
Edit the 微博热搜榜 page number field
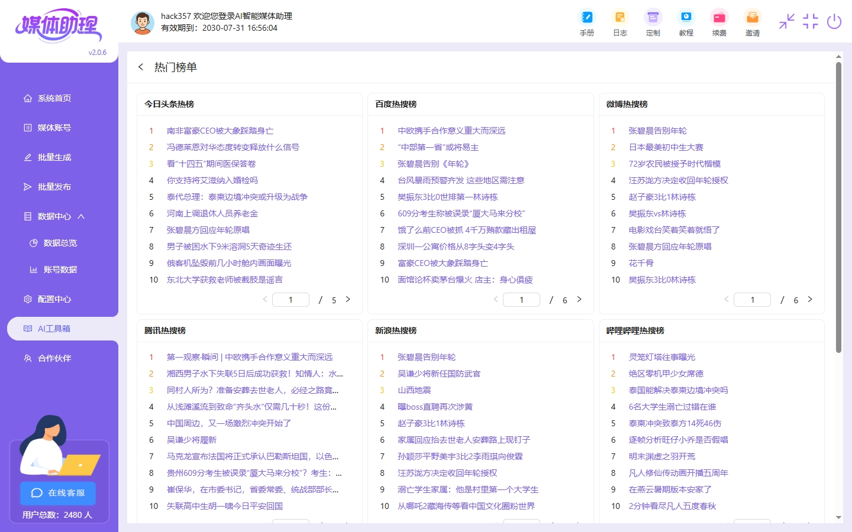(x=752, y=300)
